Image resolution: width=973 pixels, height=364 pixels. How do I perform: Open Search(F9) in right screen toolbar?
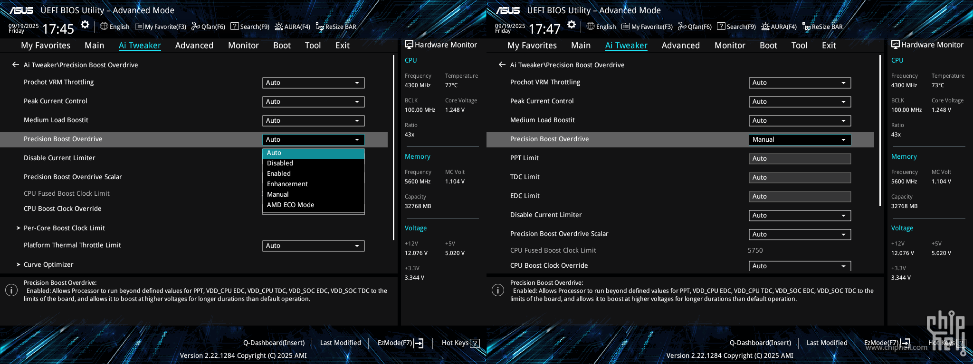pos(736,27)
